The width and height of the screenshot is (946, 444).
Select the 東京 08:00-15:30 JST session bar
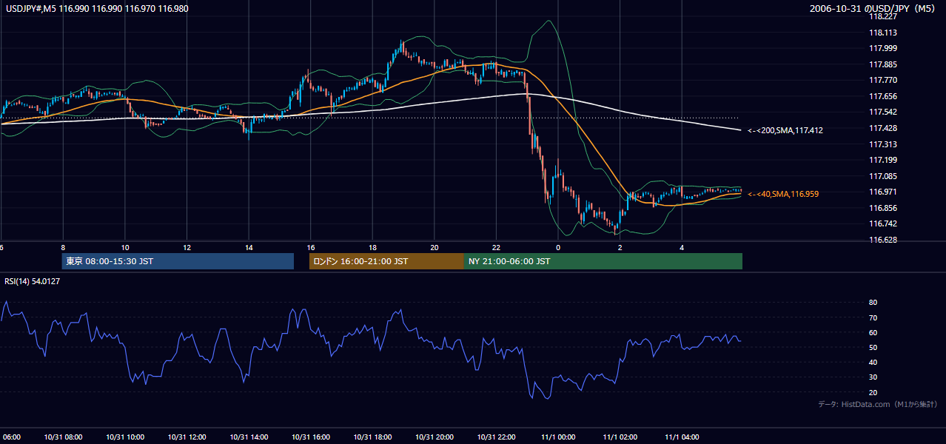[x=178, y=261]
